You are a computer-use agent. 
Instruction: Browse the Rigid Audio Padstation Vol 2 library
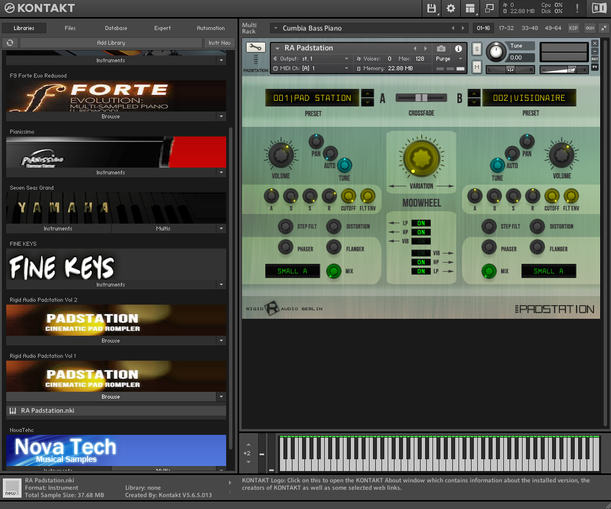111,340
